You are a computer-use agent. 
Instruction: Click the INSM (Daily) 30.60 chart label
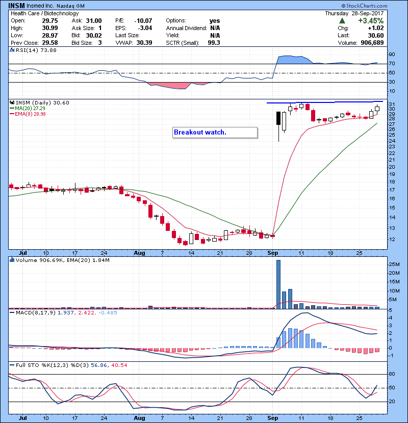click(42, 103)
